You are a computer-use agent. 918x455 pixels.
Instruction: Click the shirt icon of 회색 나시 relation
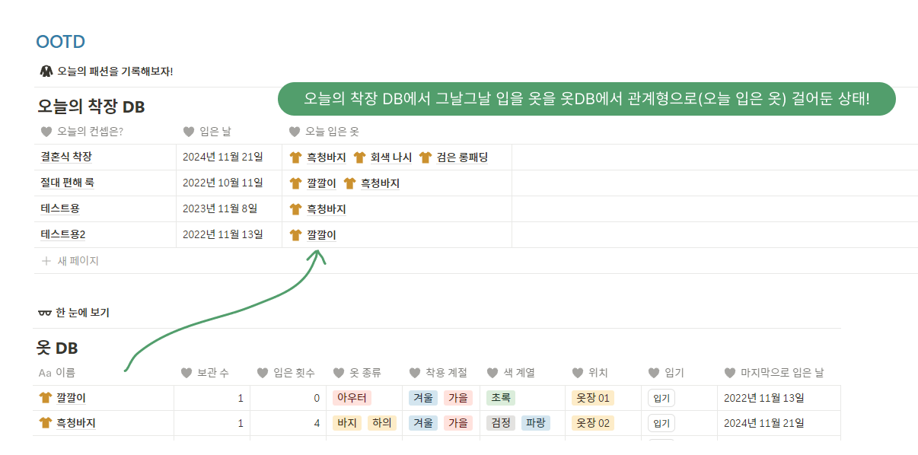(360, 157)
